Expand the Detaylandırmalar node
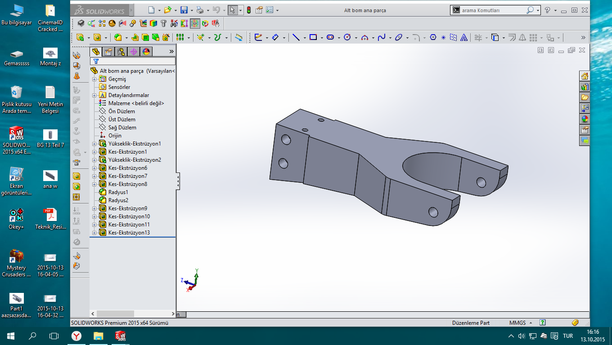 94,95
